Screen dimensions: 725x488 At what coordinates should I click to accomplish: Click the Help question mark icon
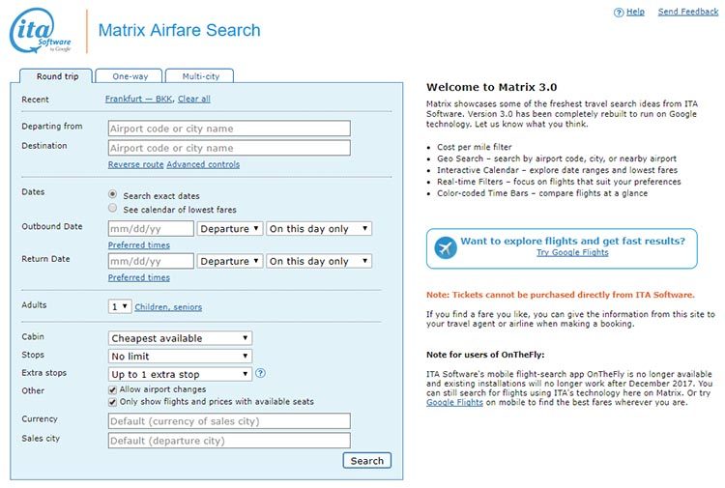click(619, 13)
